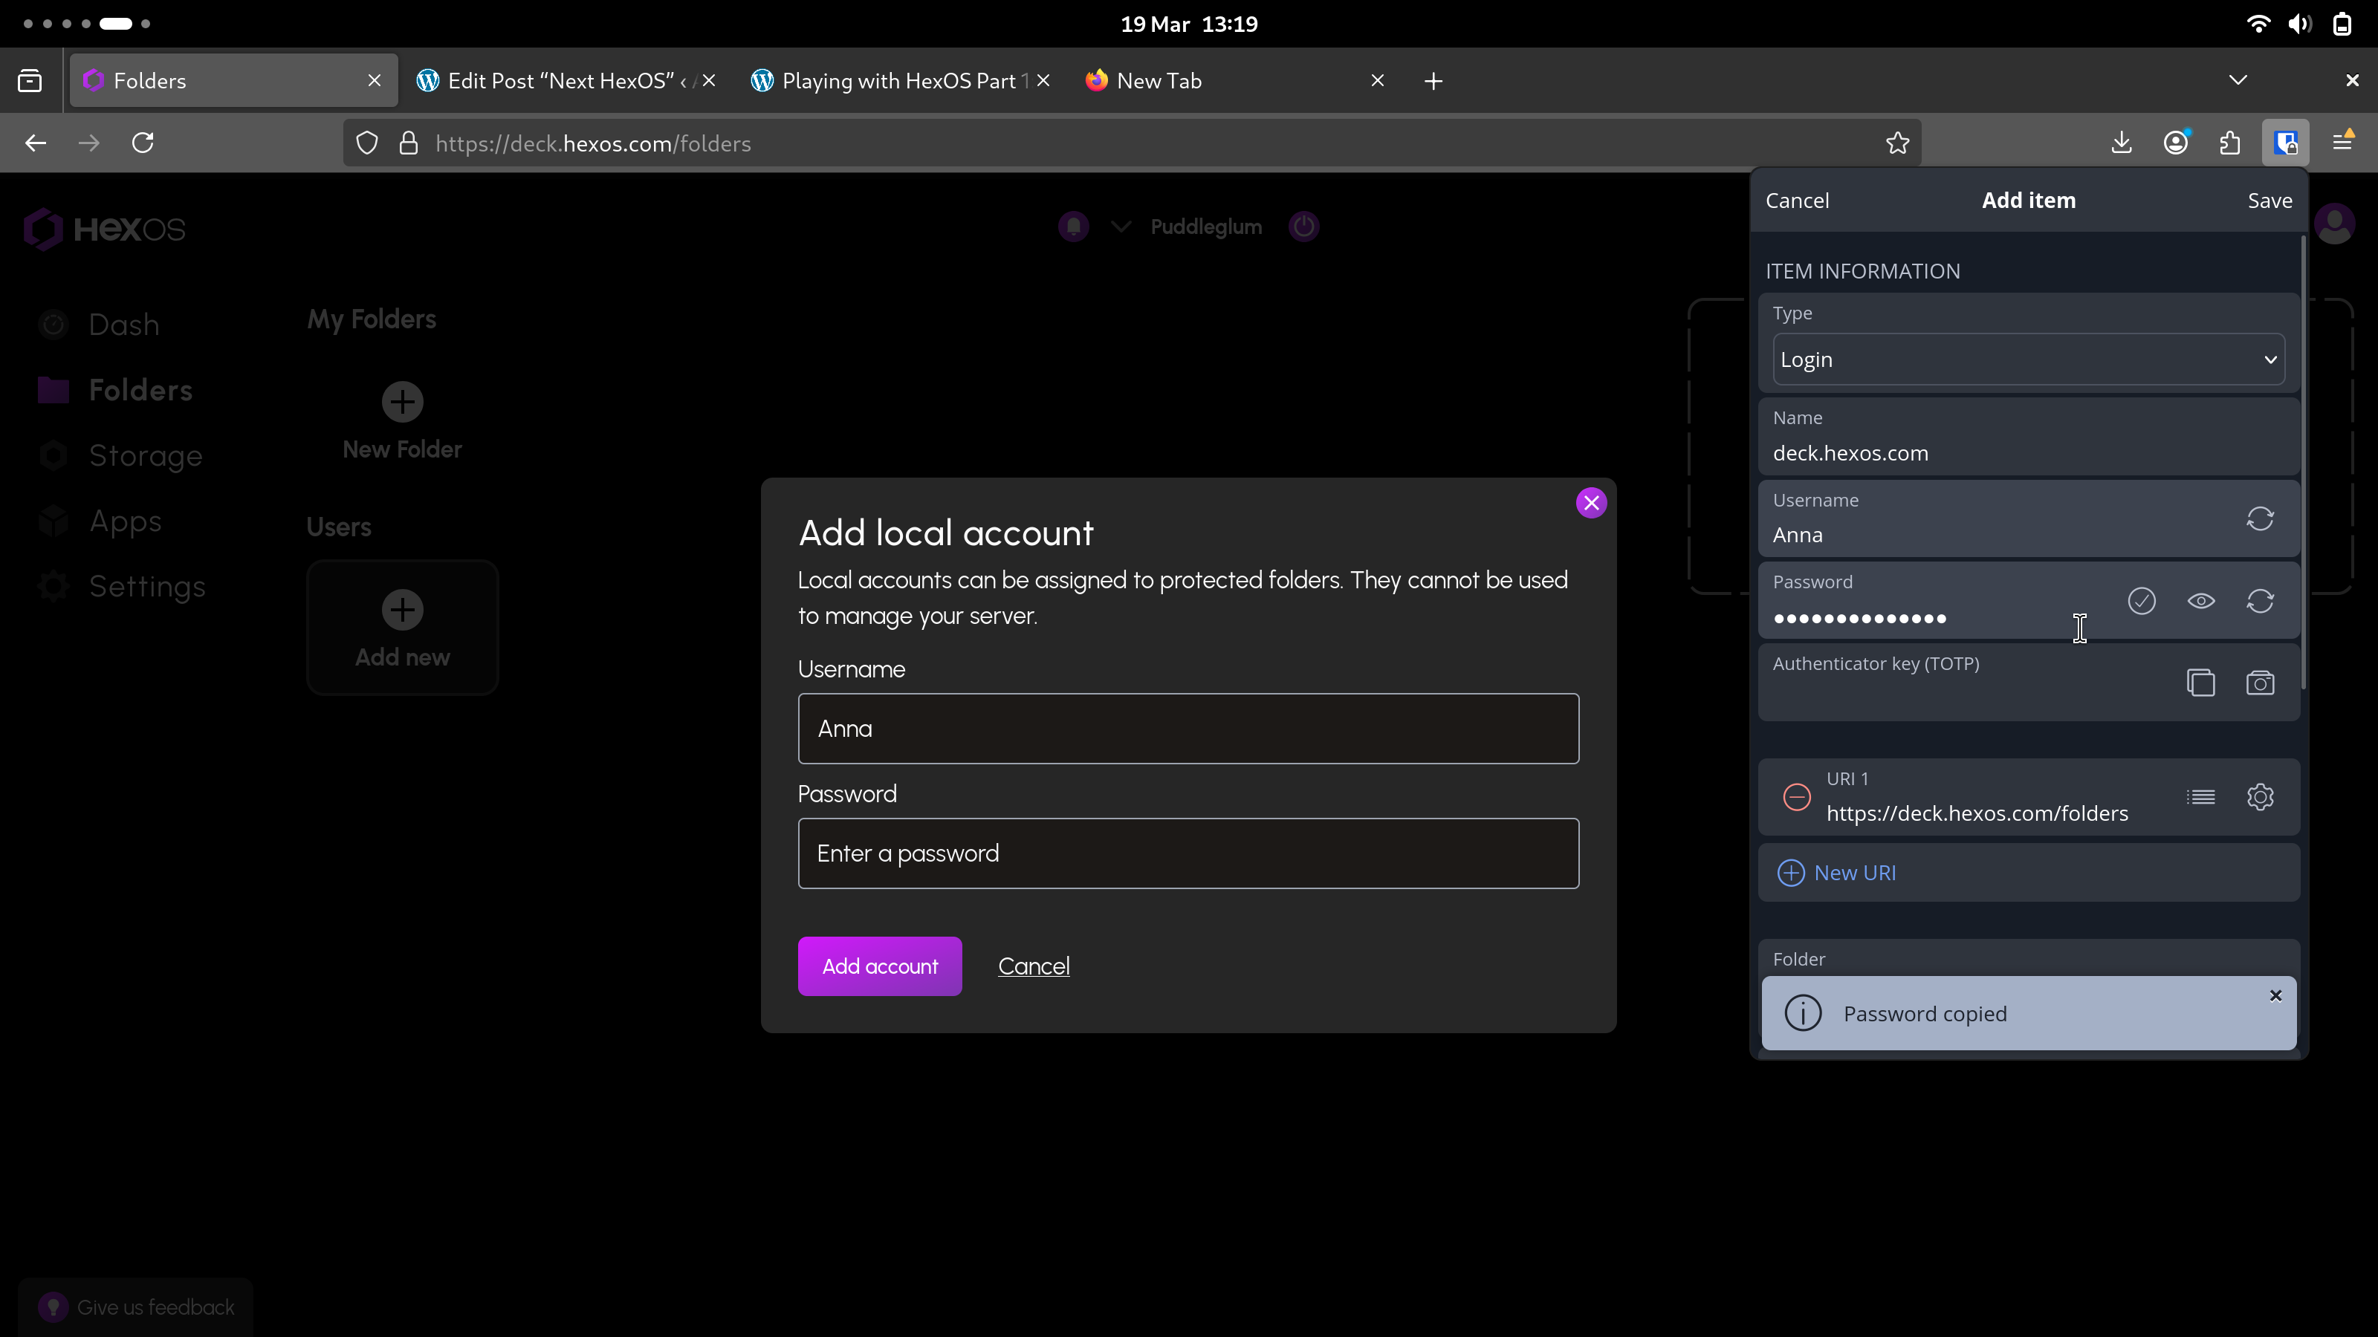Click the Bitwarden Name field deck.hexos.com
The width and height of the screenshot is (2378, 1337).
click(2028, 437)
